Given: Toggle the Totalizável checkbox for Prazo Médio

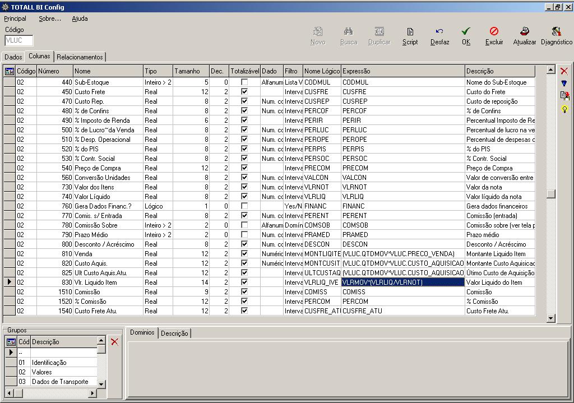Looking at the screenshot, I should click(x=244, y=234).
